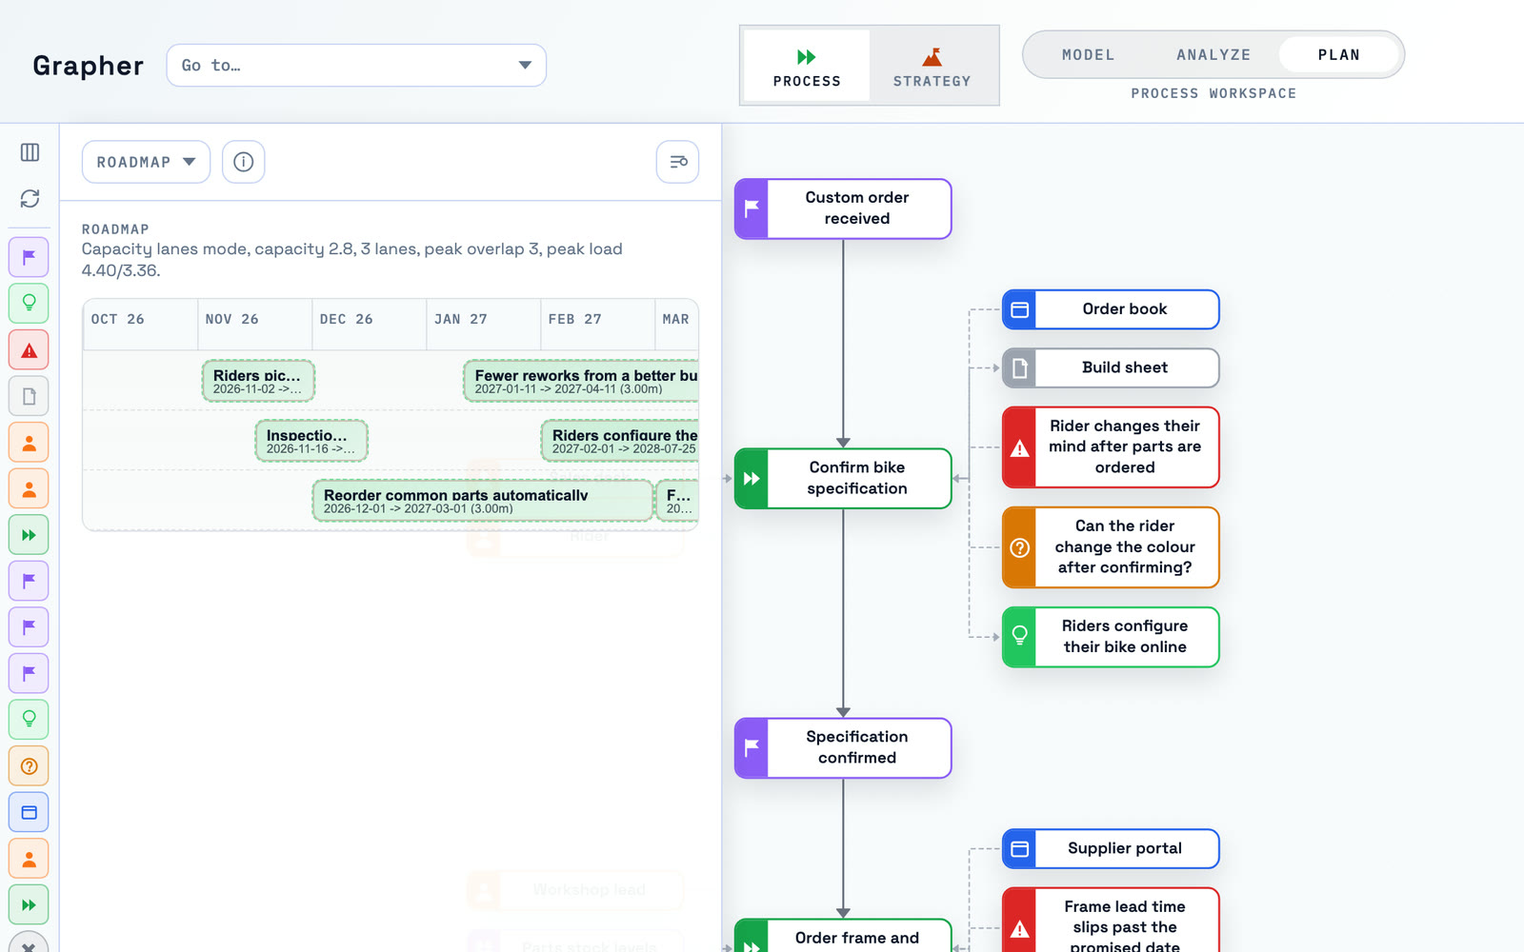1524x952 pixels.
Task: Open the info icon beside ROADMAP
Action: point(244,162)
